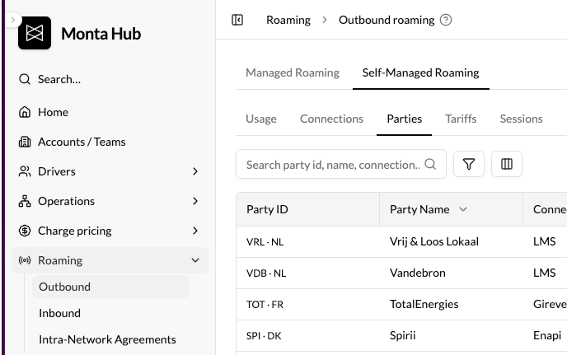This screenshot has height=355, width=567.
Task: Click Vrij & Loos Lokaal party name
Action: pyautogui.click(x=434, y=241)
